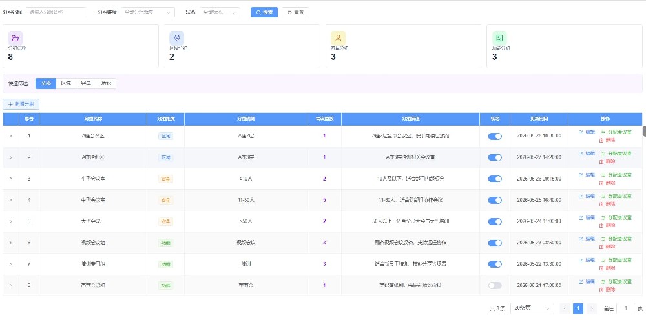Click the blue 搜索 search button
The height and width of the screenshot is (320, 646).
pos(264,12)
